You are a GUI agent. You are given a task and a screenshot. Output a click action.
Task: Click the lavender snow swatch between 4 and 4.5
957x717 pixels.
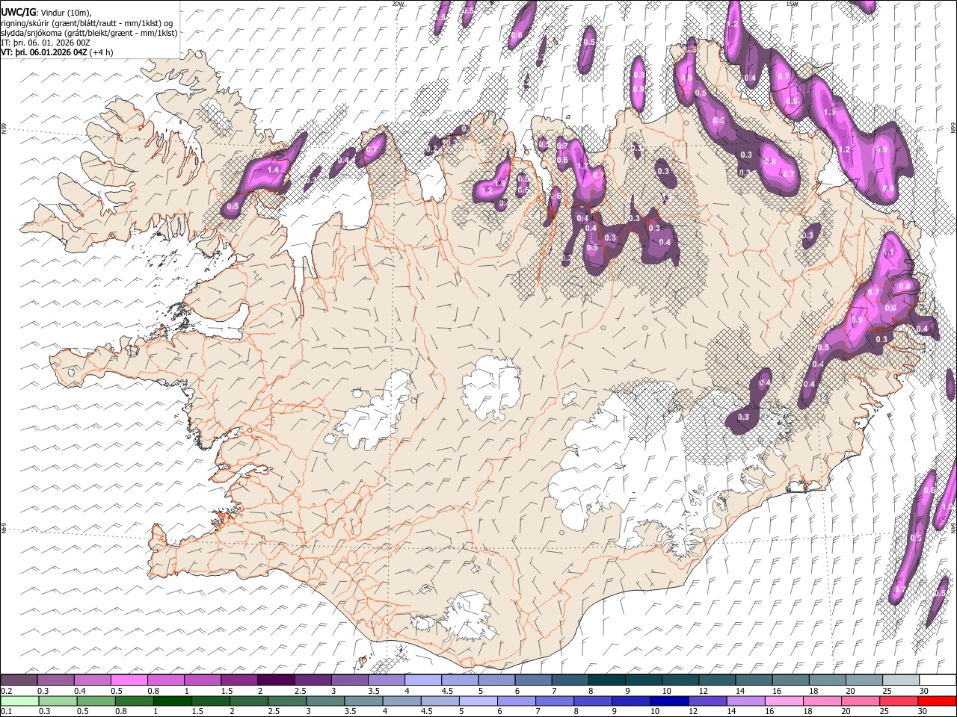point(422,680)
